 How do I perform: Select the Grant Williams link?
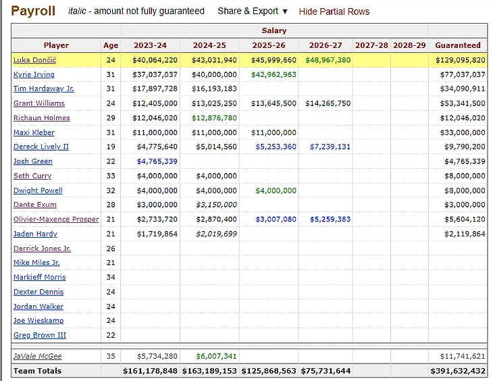(39, 103)
